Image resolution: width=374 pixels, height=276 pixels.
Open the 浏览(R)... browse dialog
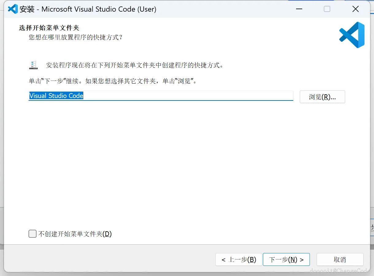(322, 97)
